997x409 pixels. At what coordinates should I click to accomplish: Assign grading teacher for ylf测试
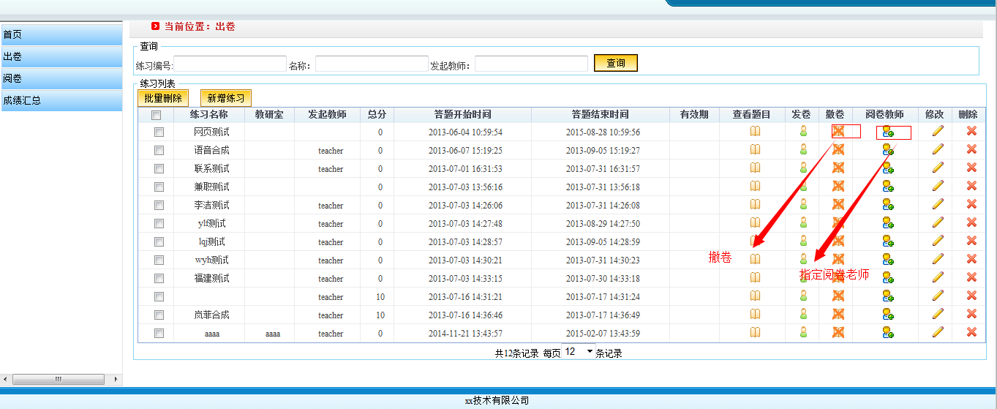888,222
